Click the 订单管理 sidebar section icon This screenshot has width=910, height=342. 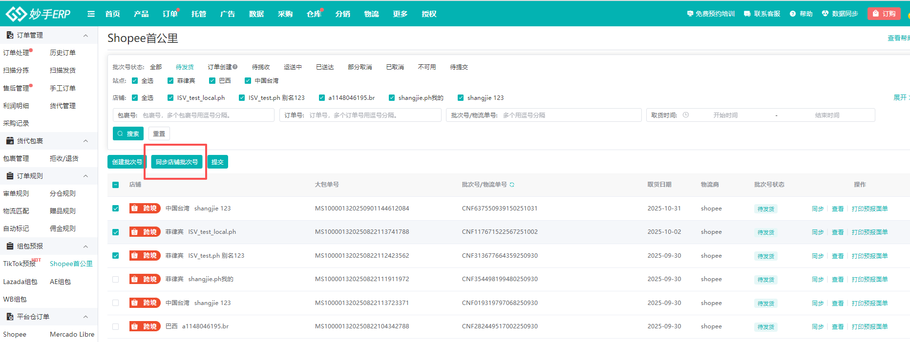(x=10, y=35)
